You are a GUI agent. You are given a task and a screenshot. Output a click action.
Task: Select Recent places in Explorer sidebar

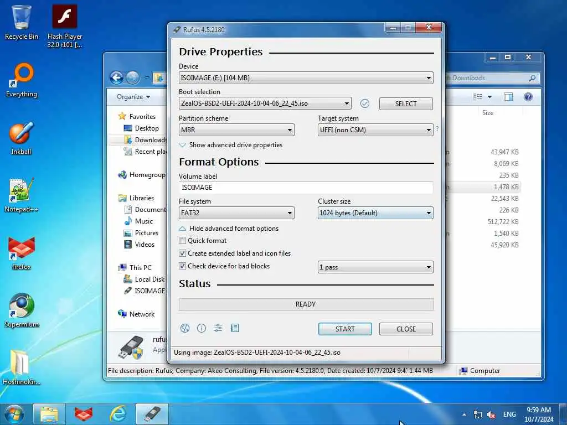click(x=146, y=152)
